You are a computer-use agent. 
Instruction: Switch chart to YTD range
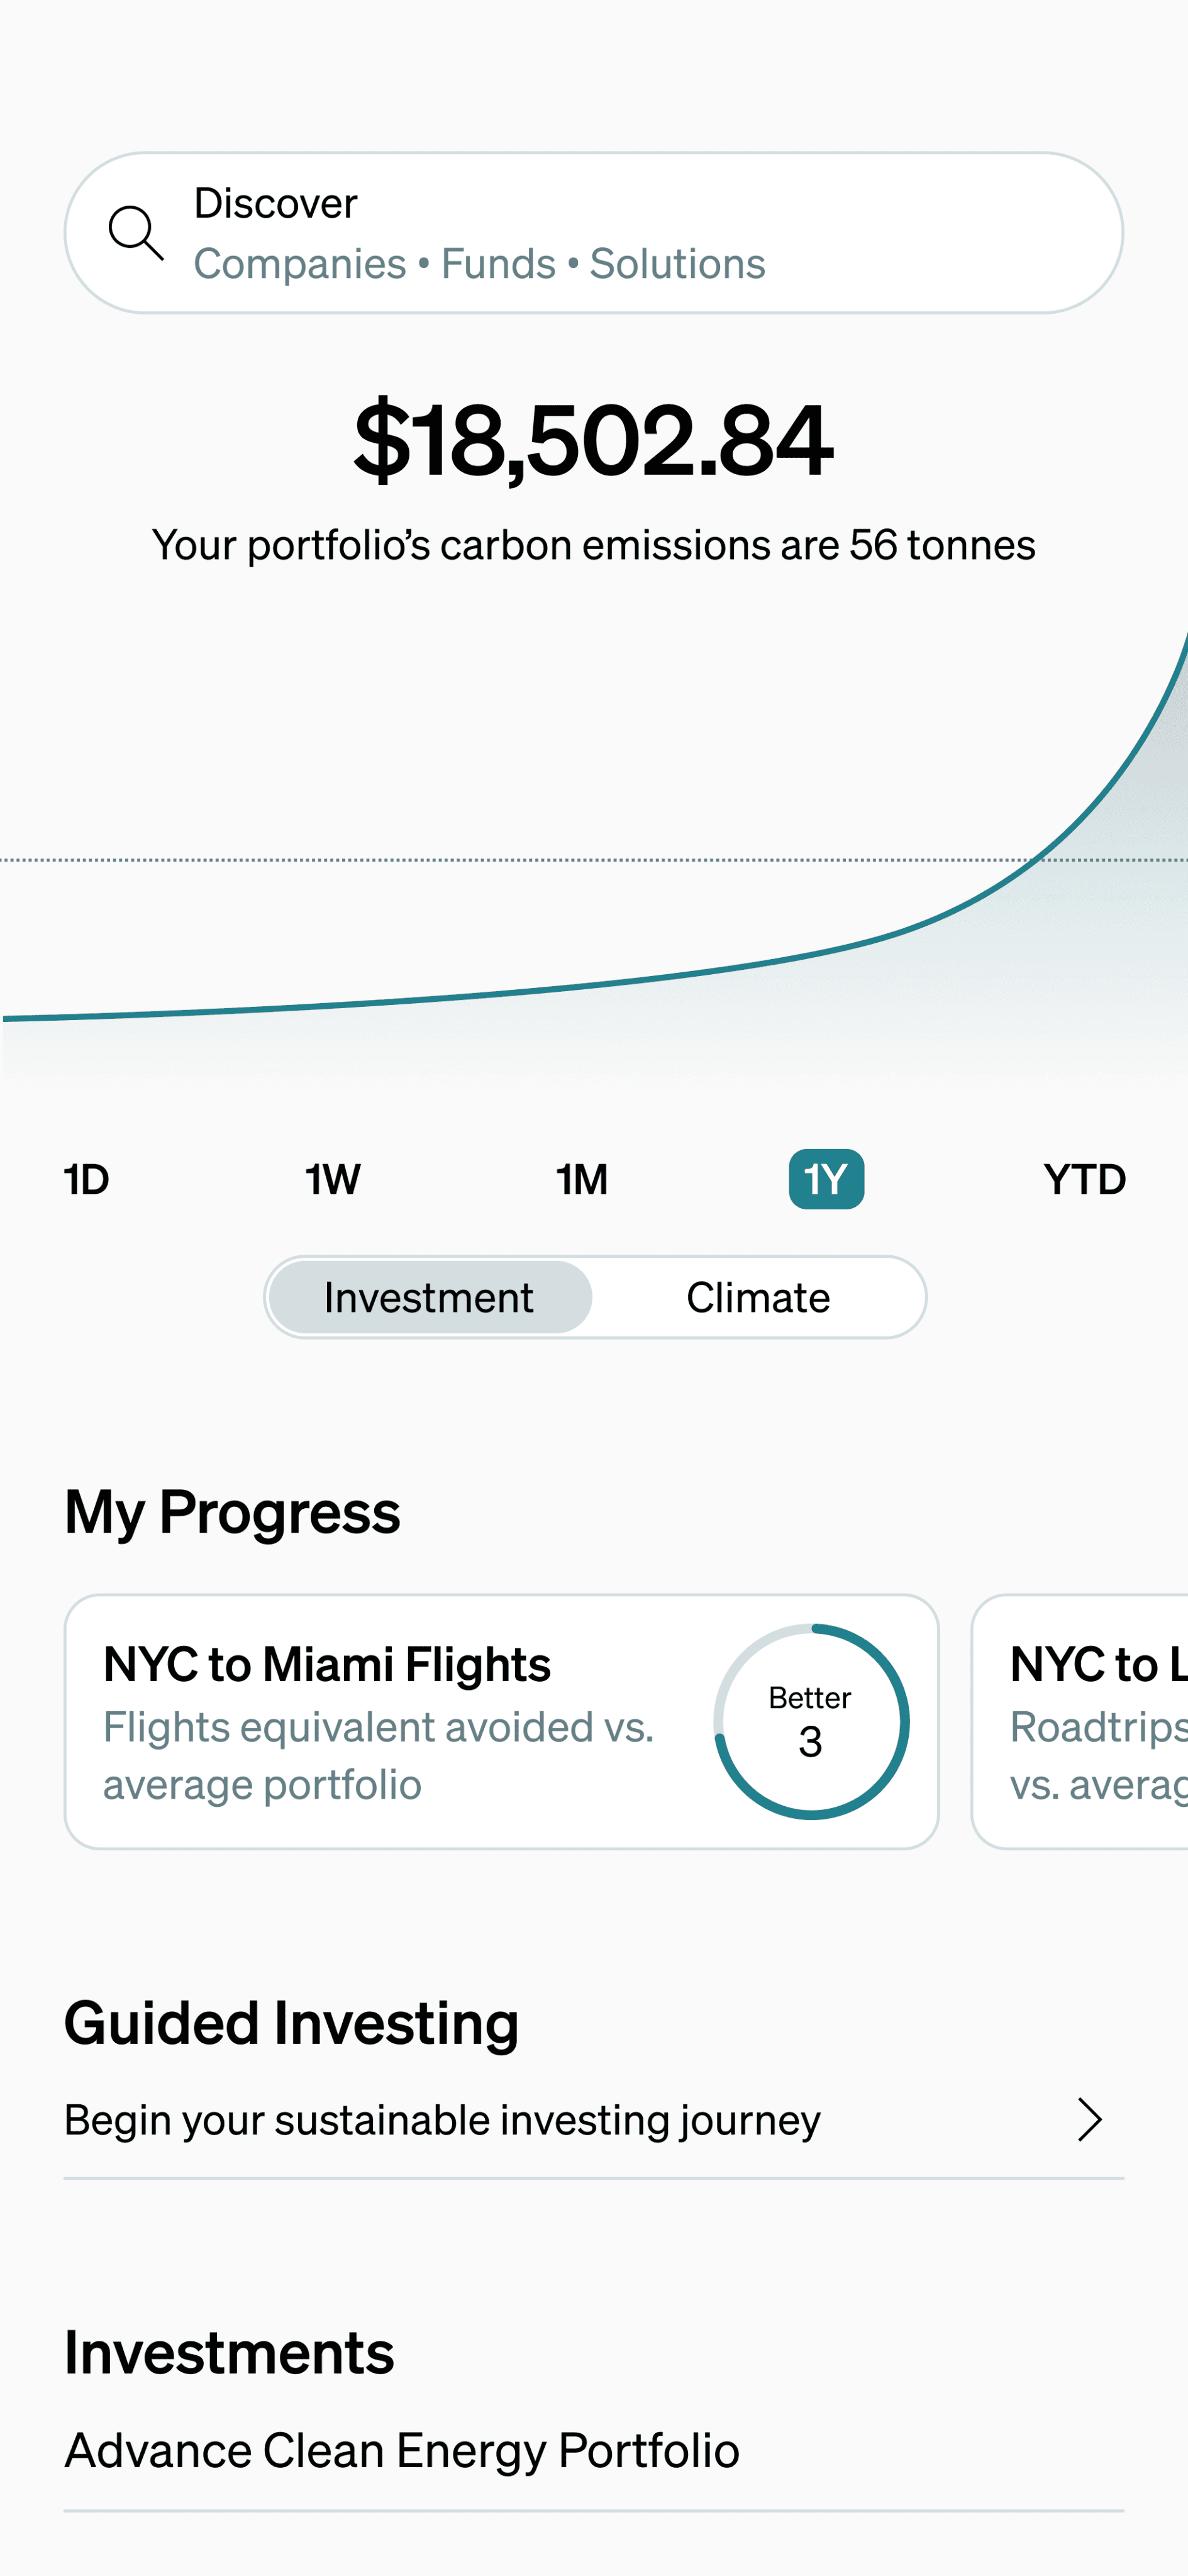pos(1084,1179)
